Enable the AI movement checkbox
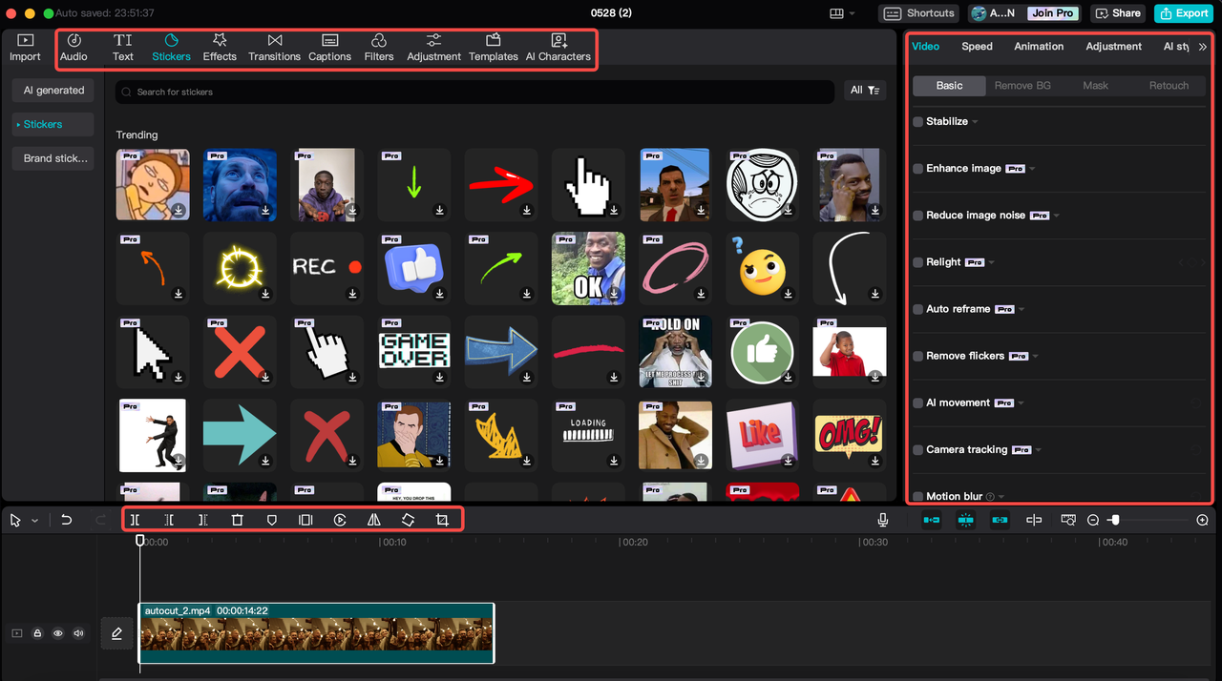 918,402
